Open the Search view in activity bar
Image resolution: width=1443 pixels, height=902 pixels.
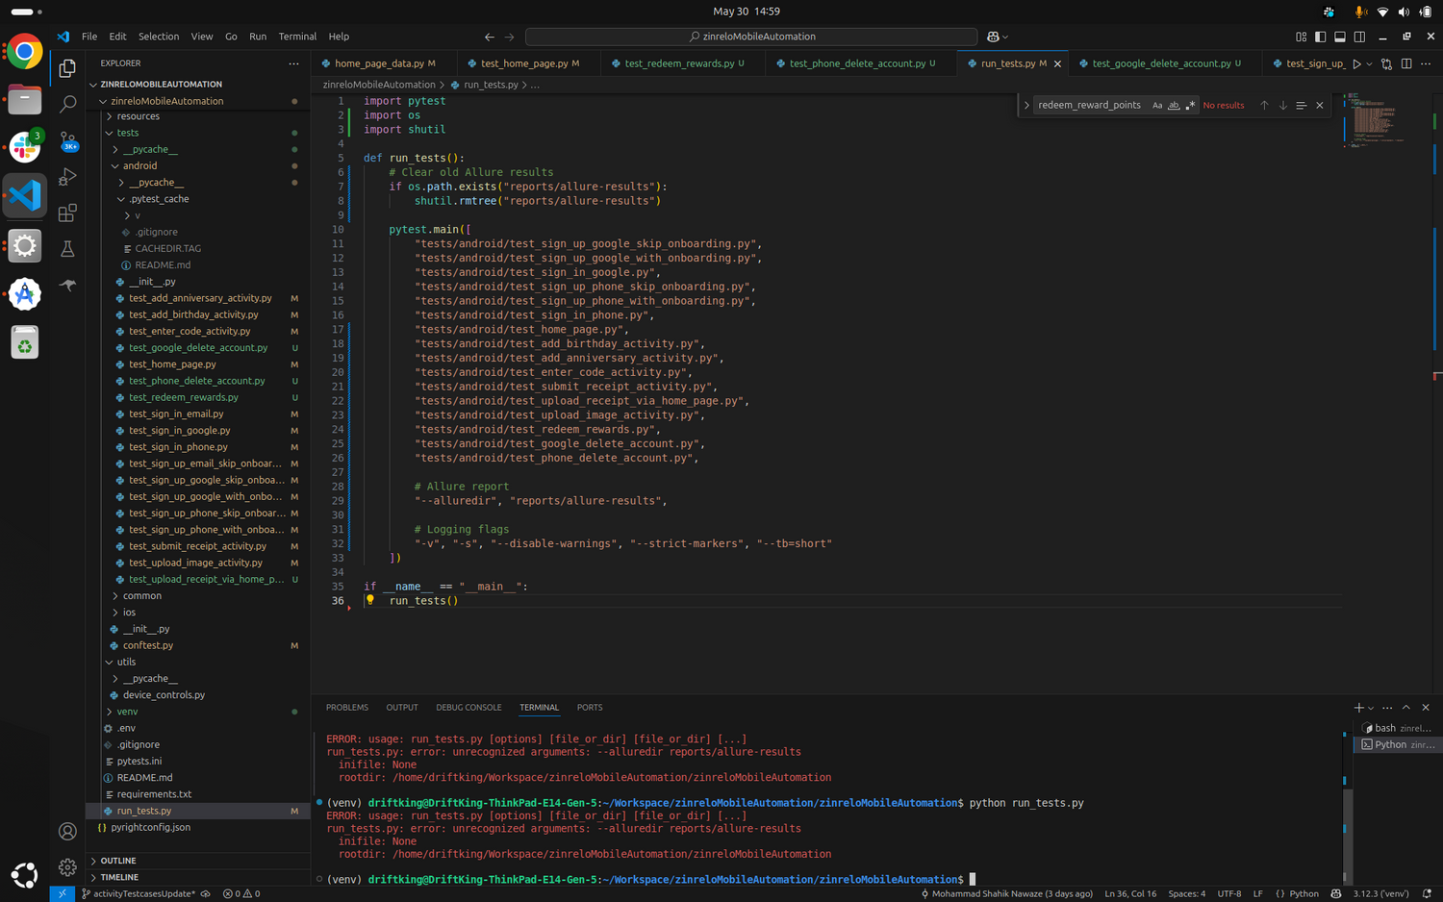[x=67, y=104]
